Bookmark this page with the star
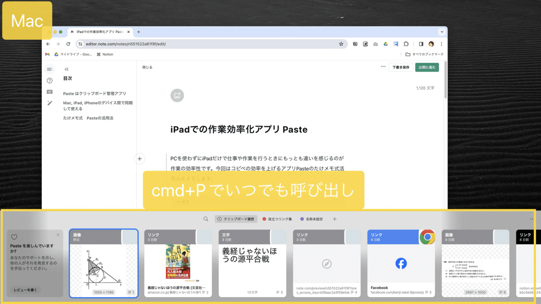The height and width of the screenshot is (304, 541). coord(341,44)
